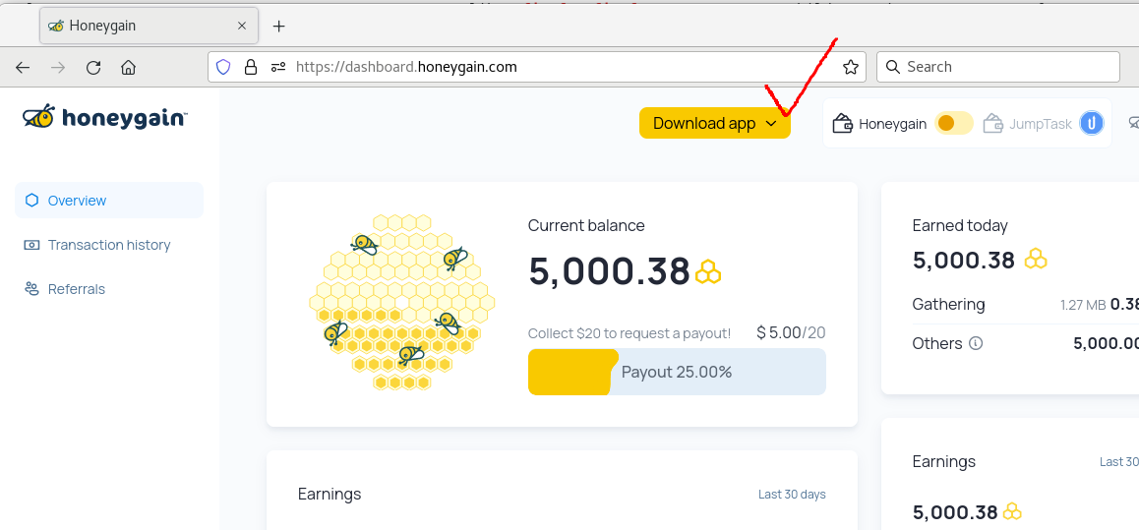Close the Honeygain browser tab

242,26
